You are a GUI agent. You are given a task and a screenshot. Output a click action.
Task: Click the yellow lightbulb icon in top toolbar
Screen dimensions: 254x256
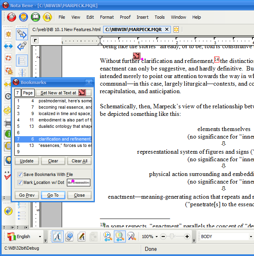point(23,17)
